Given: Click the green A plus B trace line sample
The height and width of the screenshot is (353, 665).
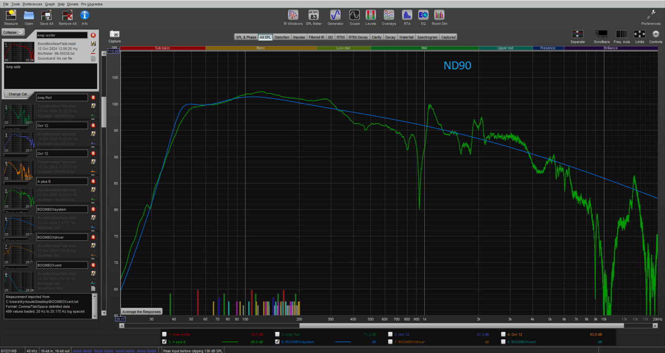Looking at the screenshot, I should tap(230, 342).
